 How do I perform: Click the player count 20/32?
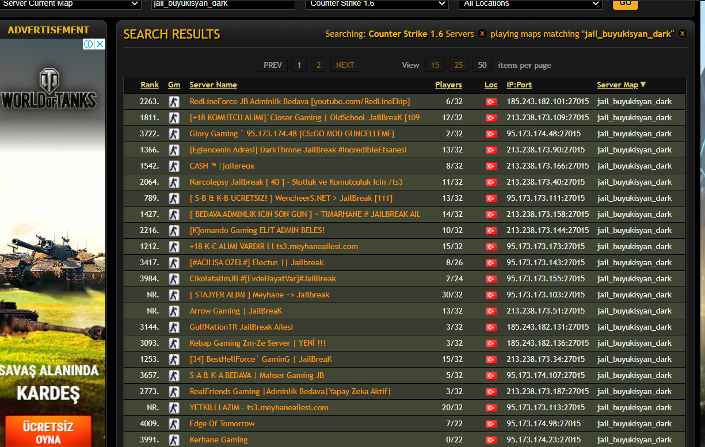pos(452,407)
